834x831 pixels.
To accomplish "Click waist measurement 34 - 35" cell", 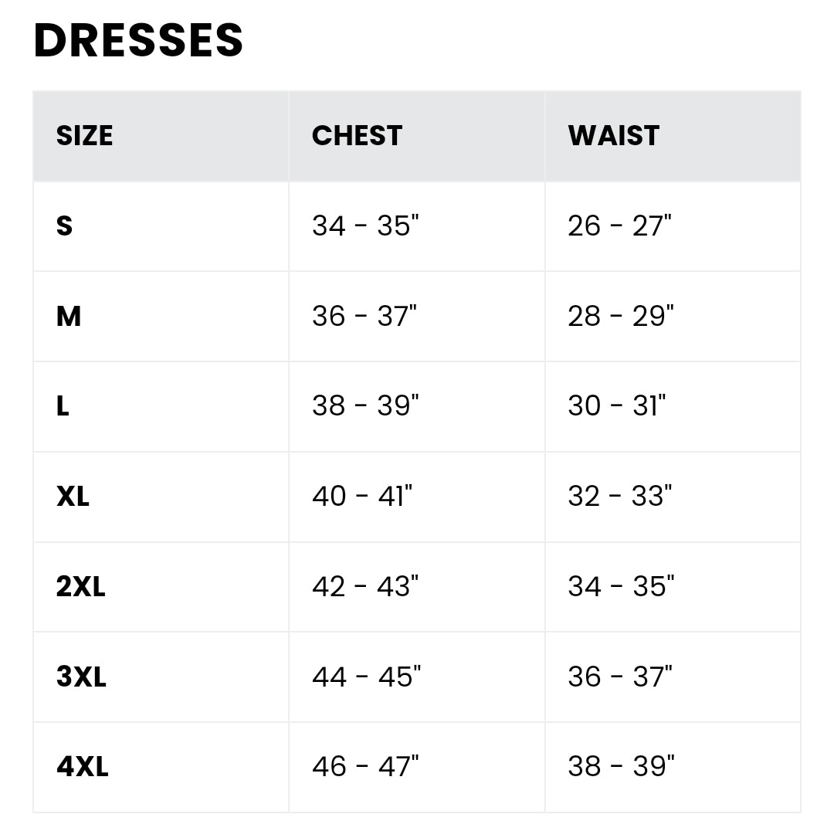I will pyautogui.click(x=622, y=587).
